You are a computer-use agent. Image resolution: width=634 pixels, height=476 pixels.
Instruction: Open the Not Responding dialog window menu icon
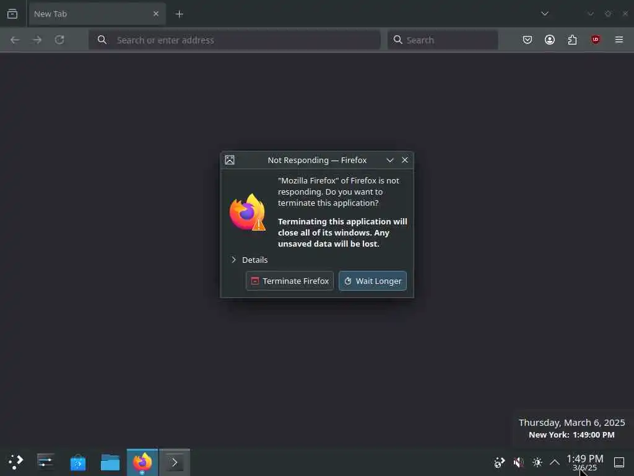click(x=230, y=160)
